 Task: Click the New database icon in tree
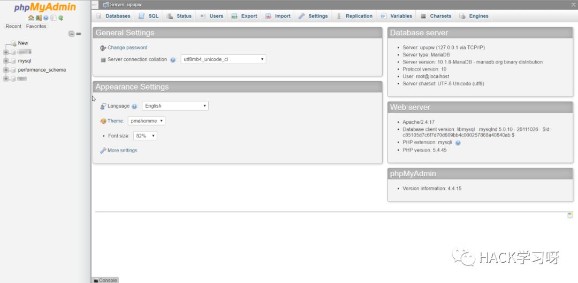point(13,43)
